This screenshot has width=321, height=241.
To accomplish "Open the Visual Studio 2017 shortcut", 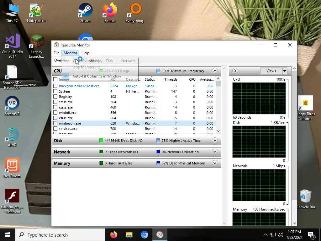I will [12, 46].
